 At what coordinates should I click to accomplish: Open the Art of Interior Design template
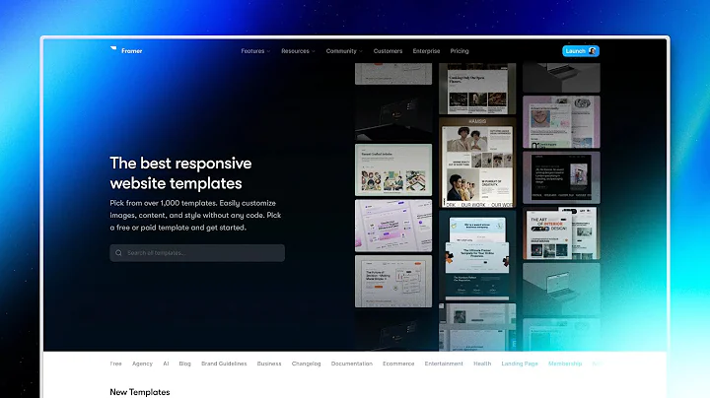click(x=561, y=232)
